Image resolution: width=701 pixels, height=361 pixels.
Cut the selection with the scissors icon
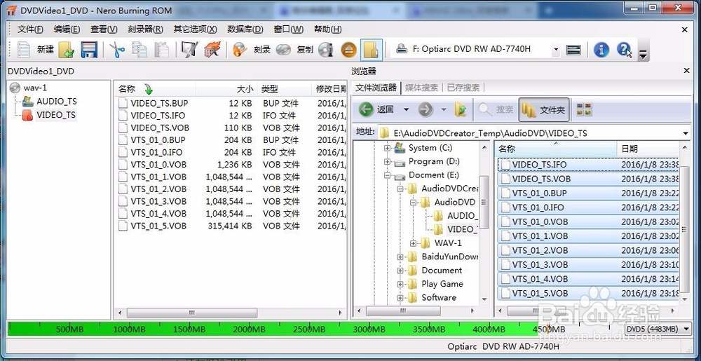(117, 50)
